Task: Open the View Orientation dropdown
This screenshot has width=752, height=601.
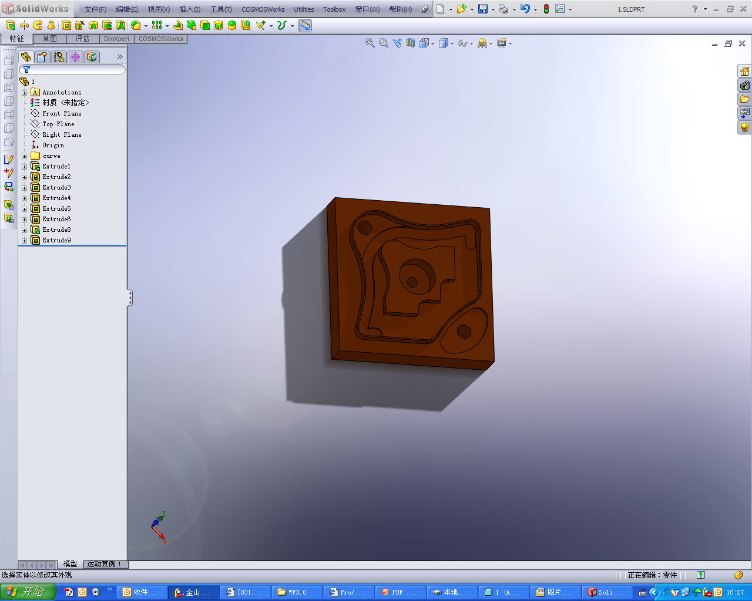Action: tap(427, 43)
